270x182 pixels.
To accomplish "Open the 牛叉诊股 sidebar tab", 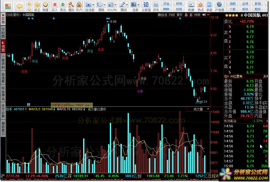I will click(3, 111).
